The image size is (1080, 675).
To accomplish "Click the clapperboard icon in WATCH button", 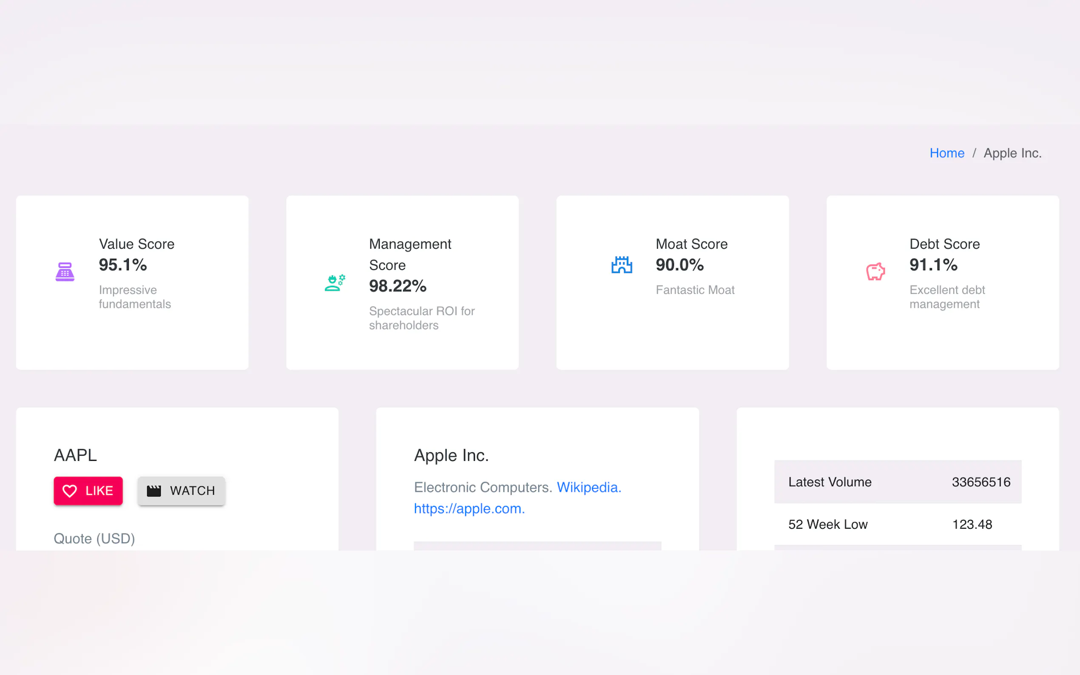I will click(154, 491).
